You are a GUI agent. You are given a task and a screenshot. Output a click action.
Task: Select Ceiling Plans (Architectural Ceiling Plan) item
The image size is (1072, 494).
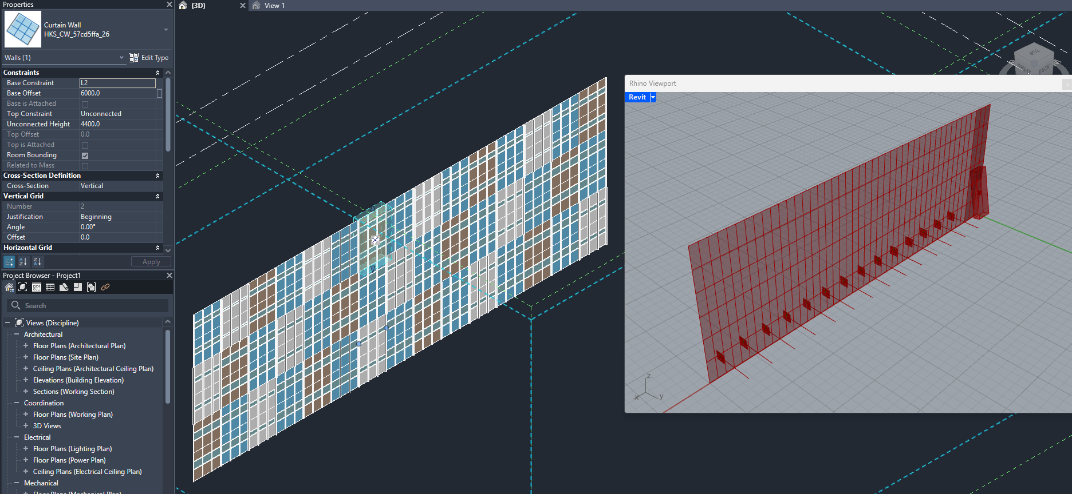point(93,369)
